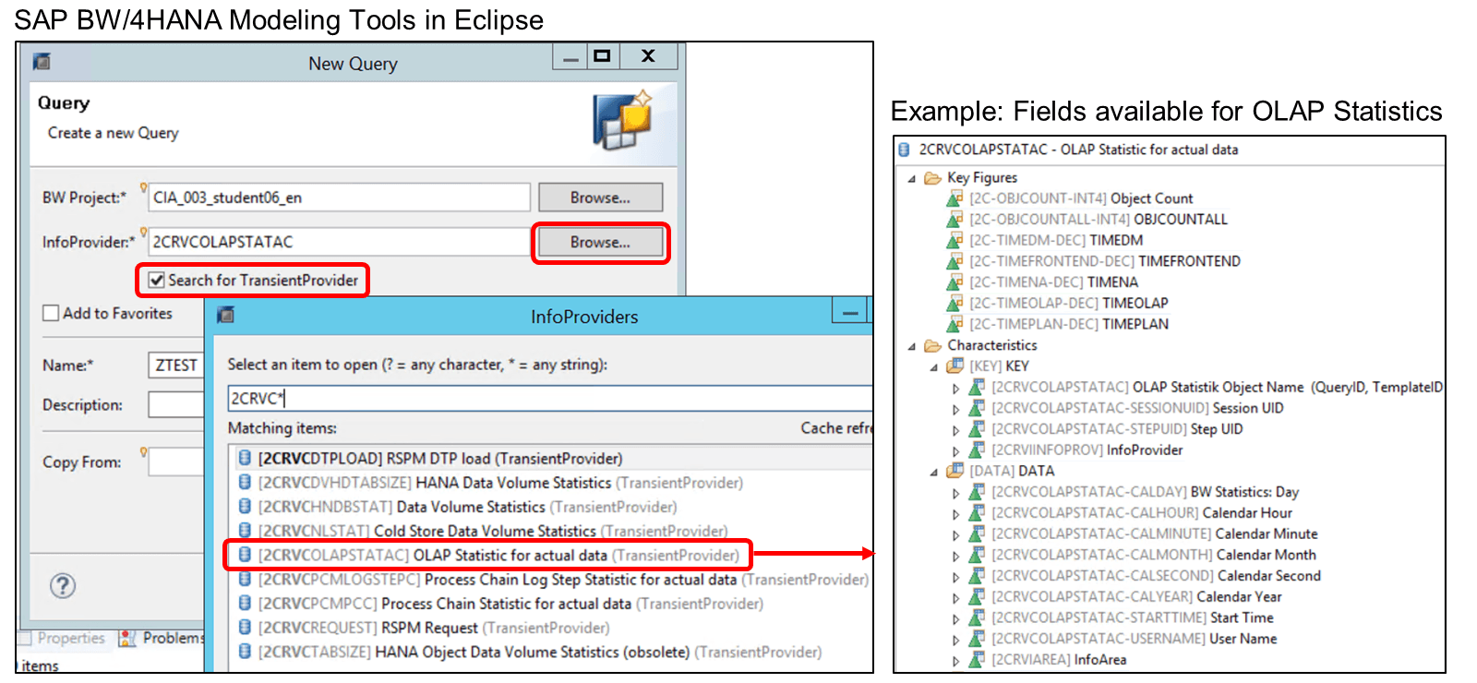Screen dimensions: 1477x683
Task: Click the TIMEPLAN key figure icon
Action: (x=955, y=324)
